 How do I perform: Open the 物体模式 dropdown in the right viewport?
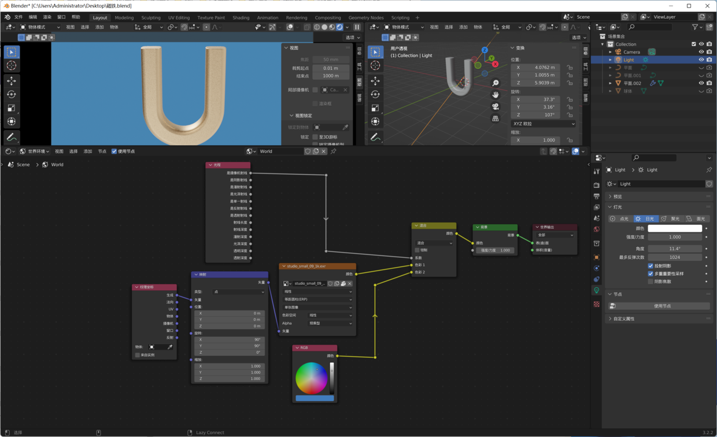(x=404, y=27)
